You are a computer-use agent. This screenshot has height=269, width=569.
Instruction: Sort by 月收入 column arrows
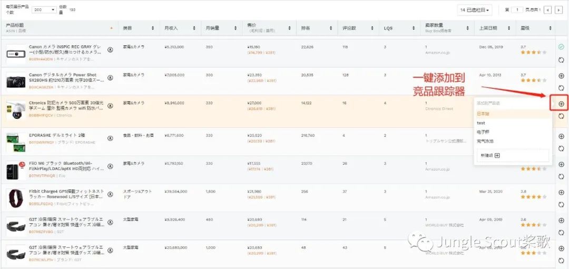(x=194, y=28)
